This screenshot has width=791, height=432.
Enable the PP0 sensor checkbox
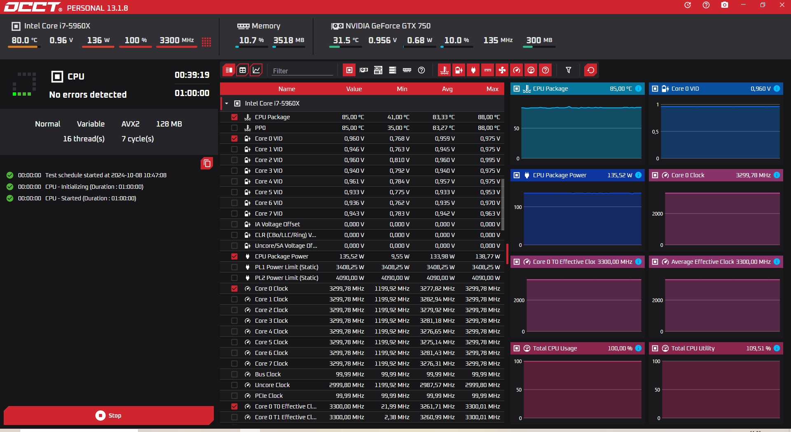point(234,128)
